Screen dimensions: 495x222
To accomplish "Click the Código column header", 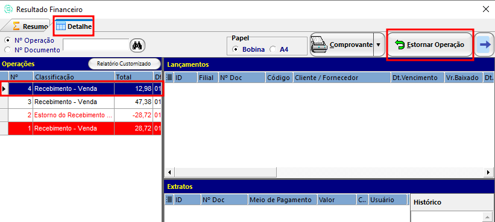I will [279, 78].
